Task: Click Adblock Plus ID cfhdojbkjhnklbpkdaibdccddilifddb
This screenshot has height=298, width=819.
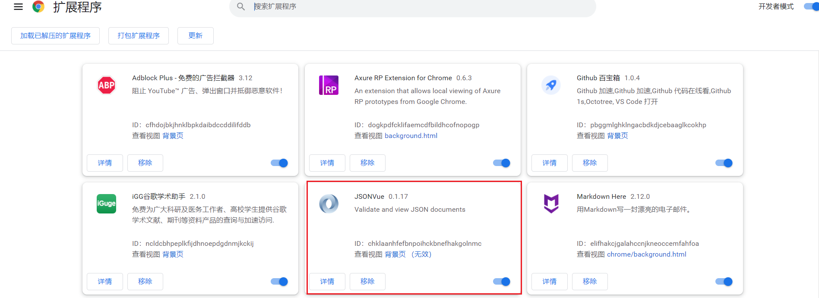Action: click(x=198, y=125)
